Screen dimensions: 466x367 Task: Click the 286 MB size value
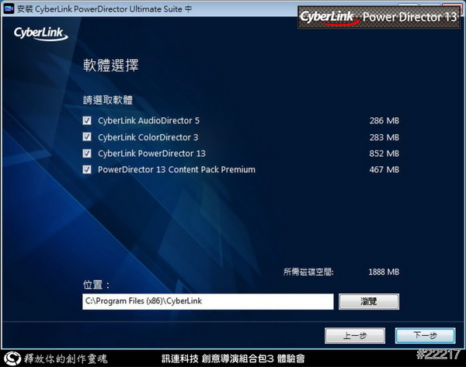384,120
